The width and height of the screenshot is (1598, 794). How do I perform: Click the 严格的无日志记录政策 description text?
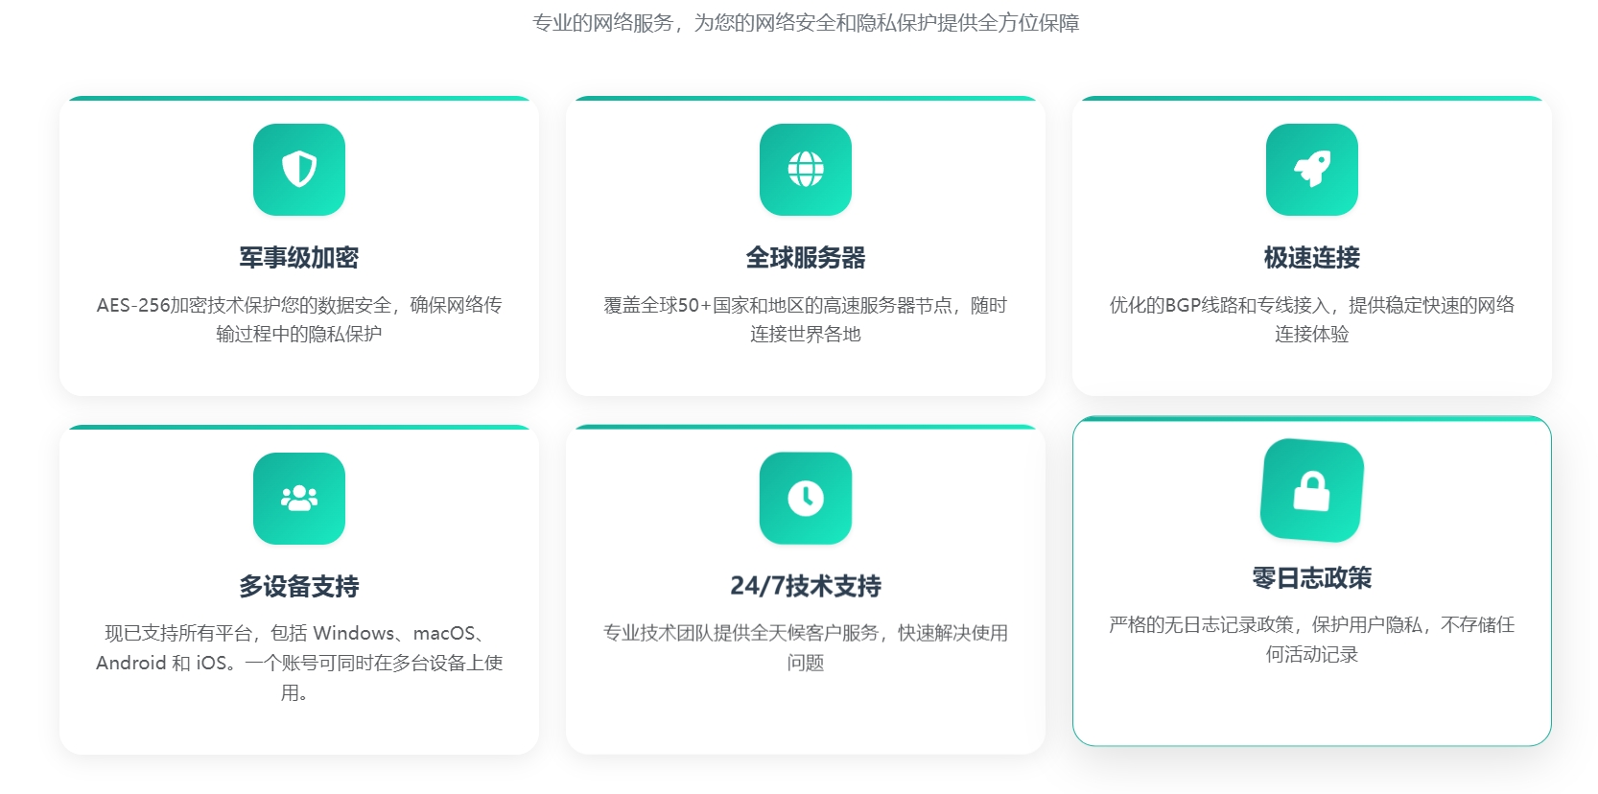coord(1311,640)
